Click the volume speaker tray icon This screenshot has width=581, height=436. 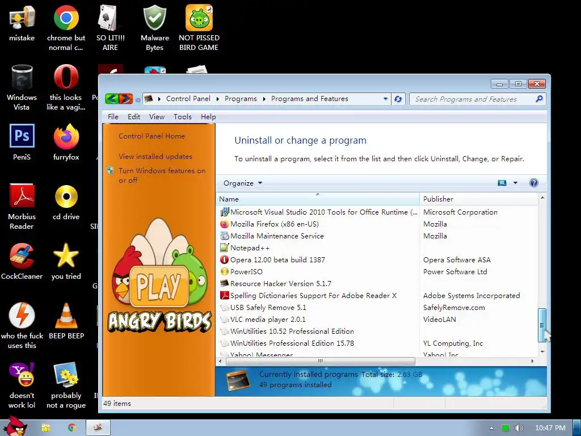point(519,428)
